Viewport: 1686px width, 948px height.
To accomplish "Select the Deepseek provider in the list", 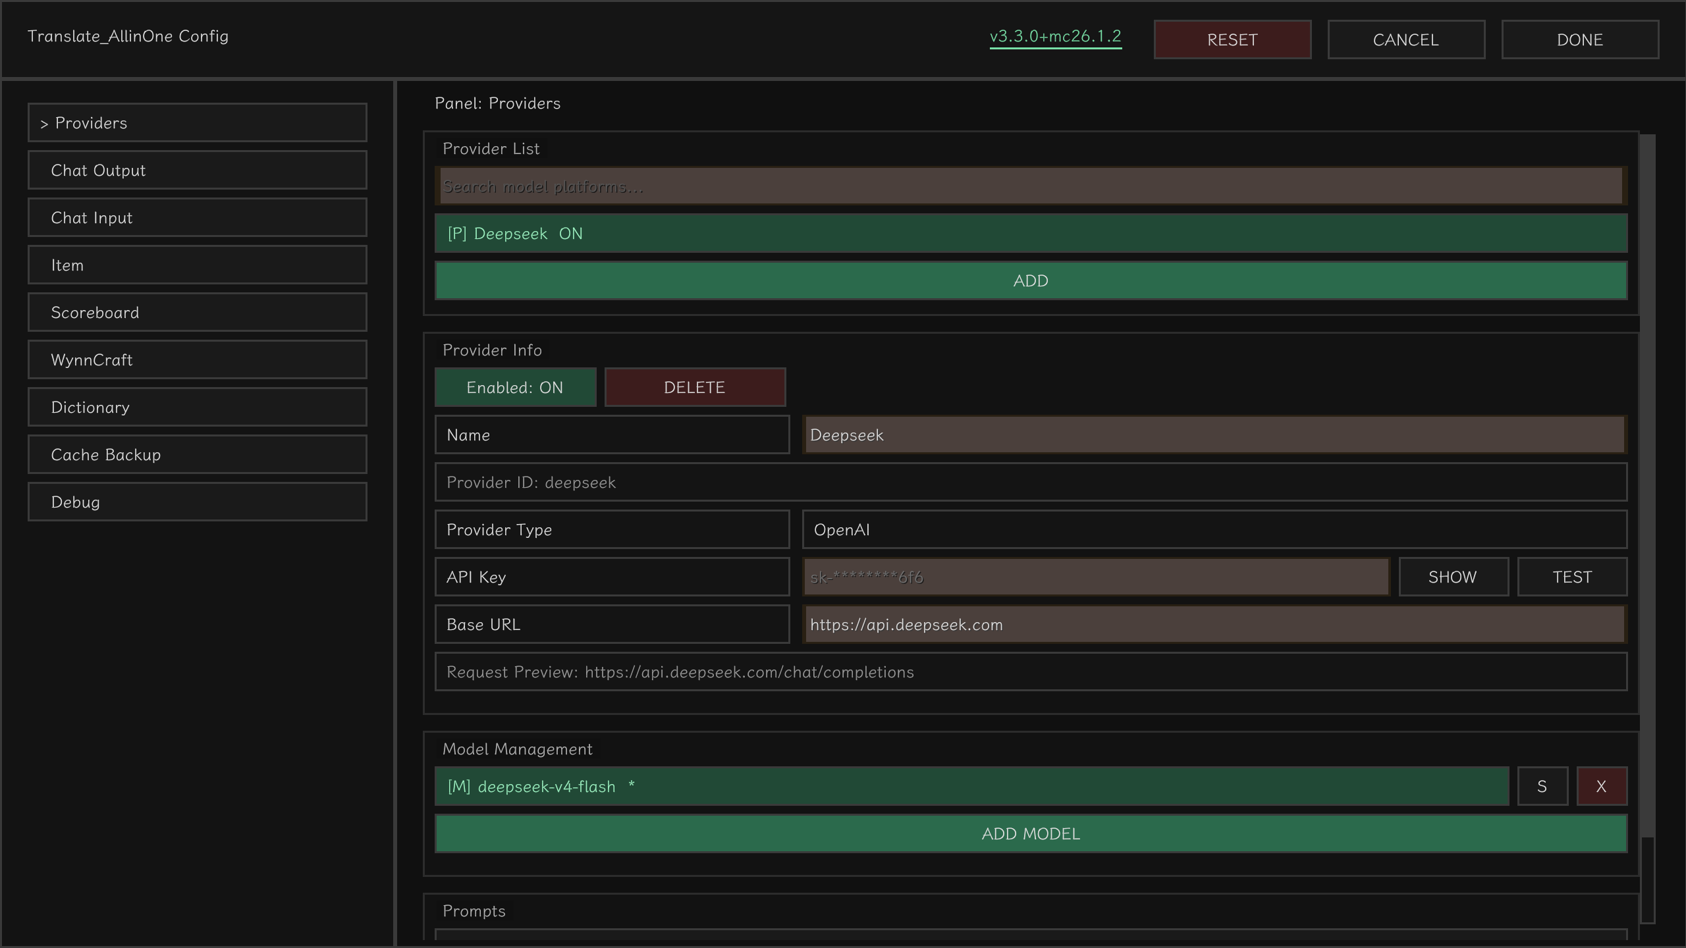I will pos(1031,233).
